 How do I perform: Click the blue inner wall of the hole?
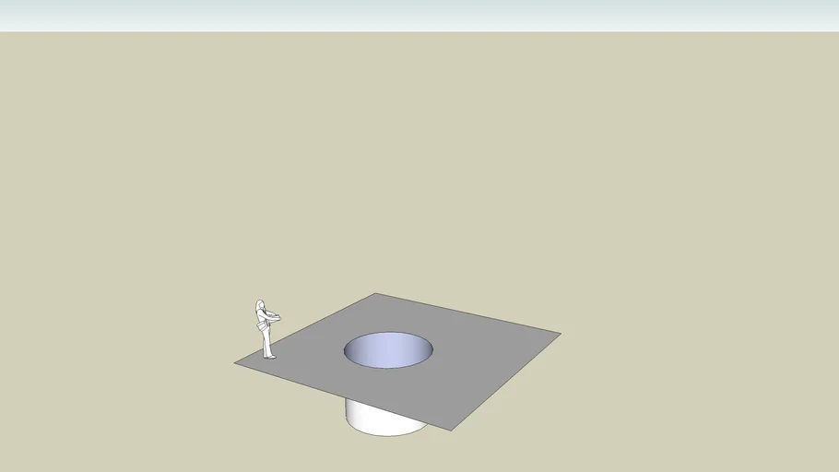click(x=388, y=345)
